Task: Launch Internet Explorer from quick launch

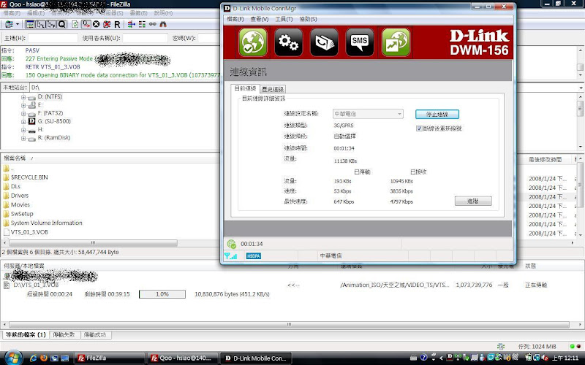Action: coord(33,358)
